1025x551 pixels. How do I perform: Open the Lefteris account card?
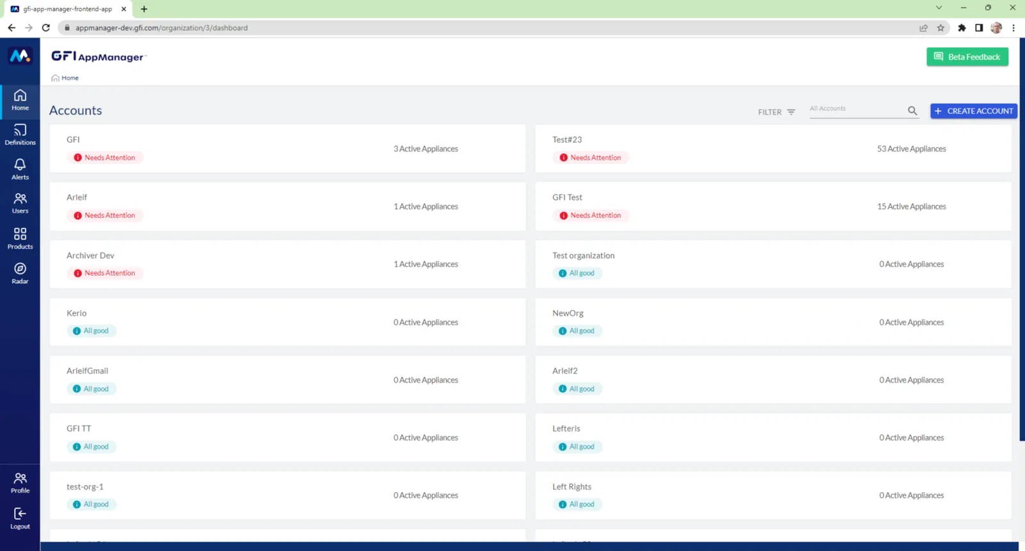[773, 438]
